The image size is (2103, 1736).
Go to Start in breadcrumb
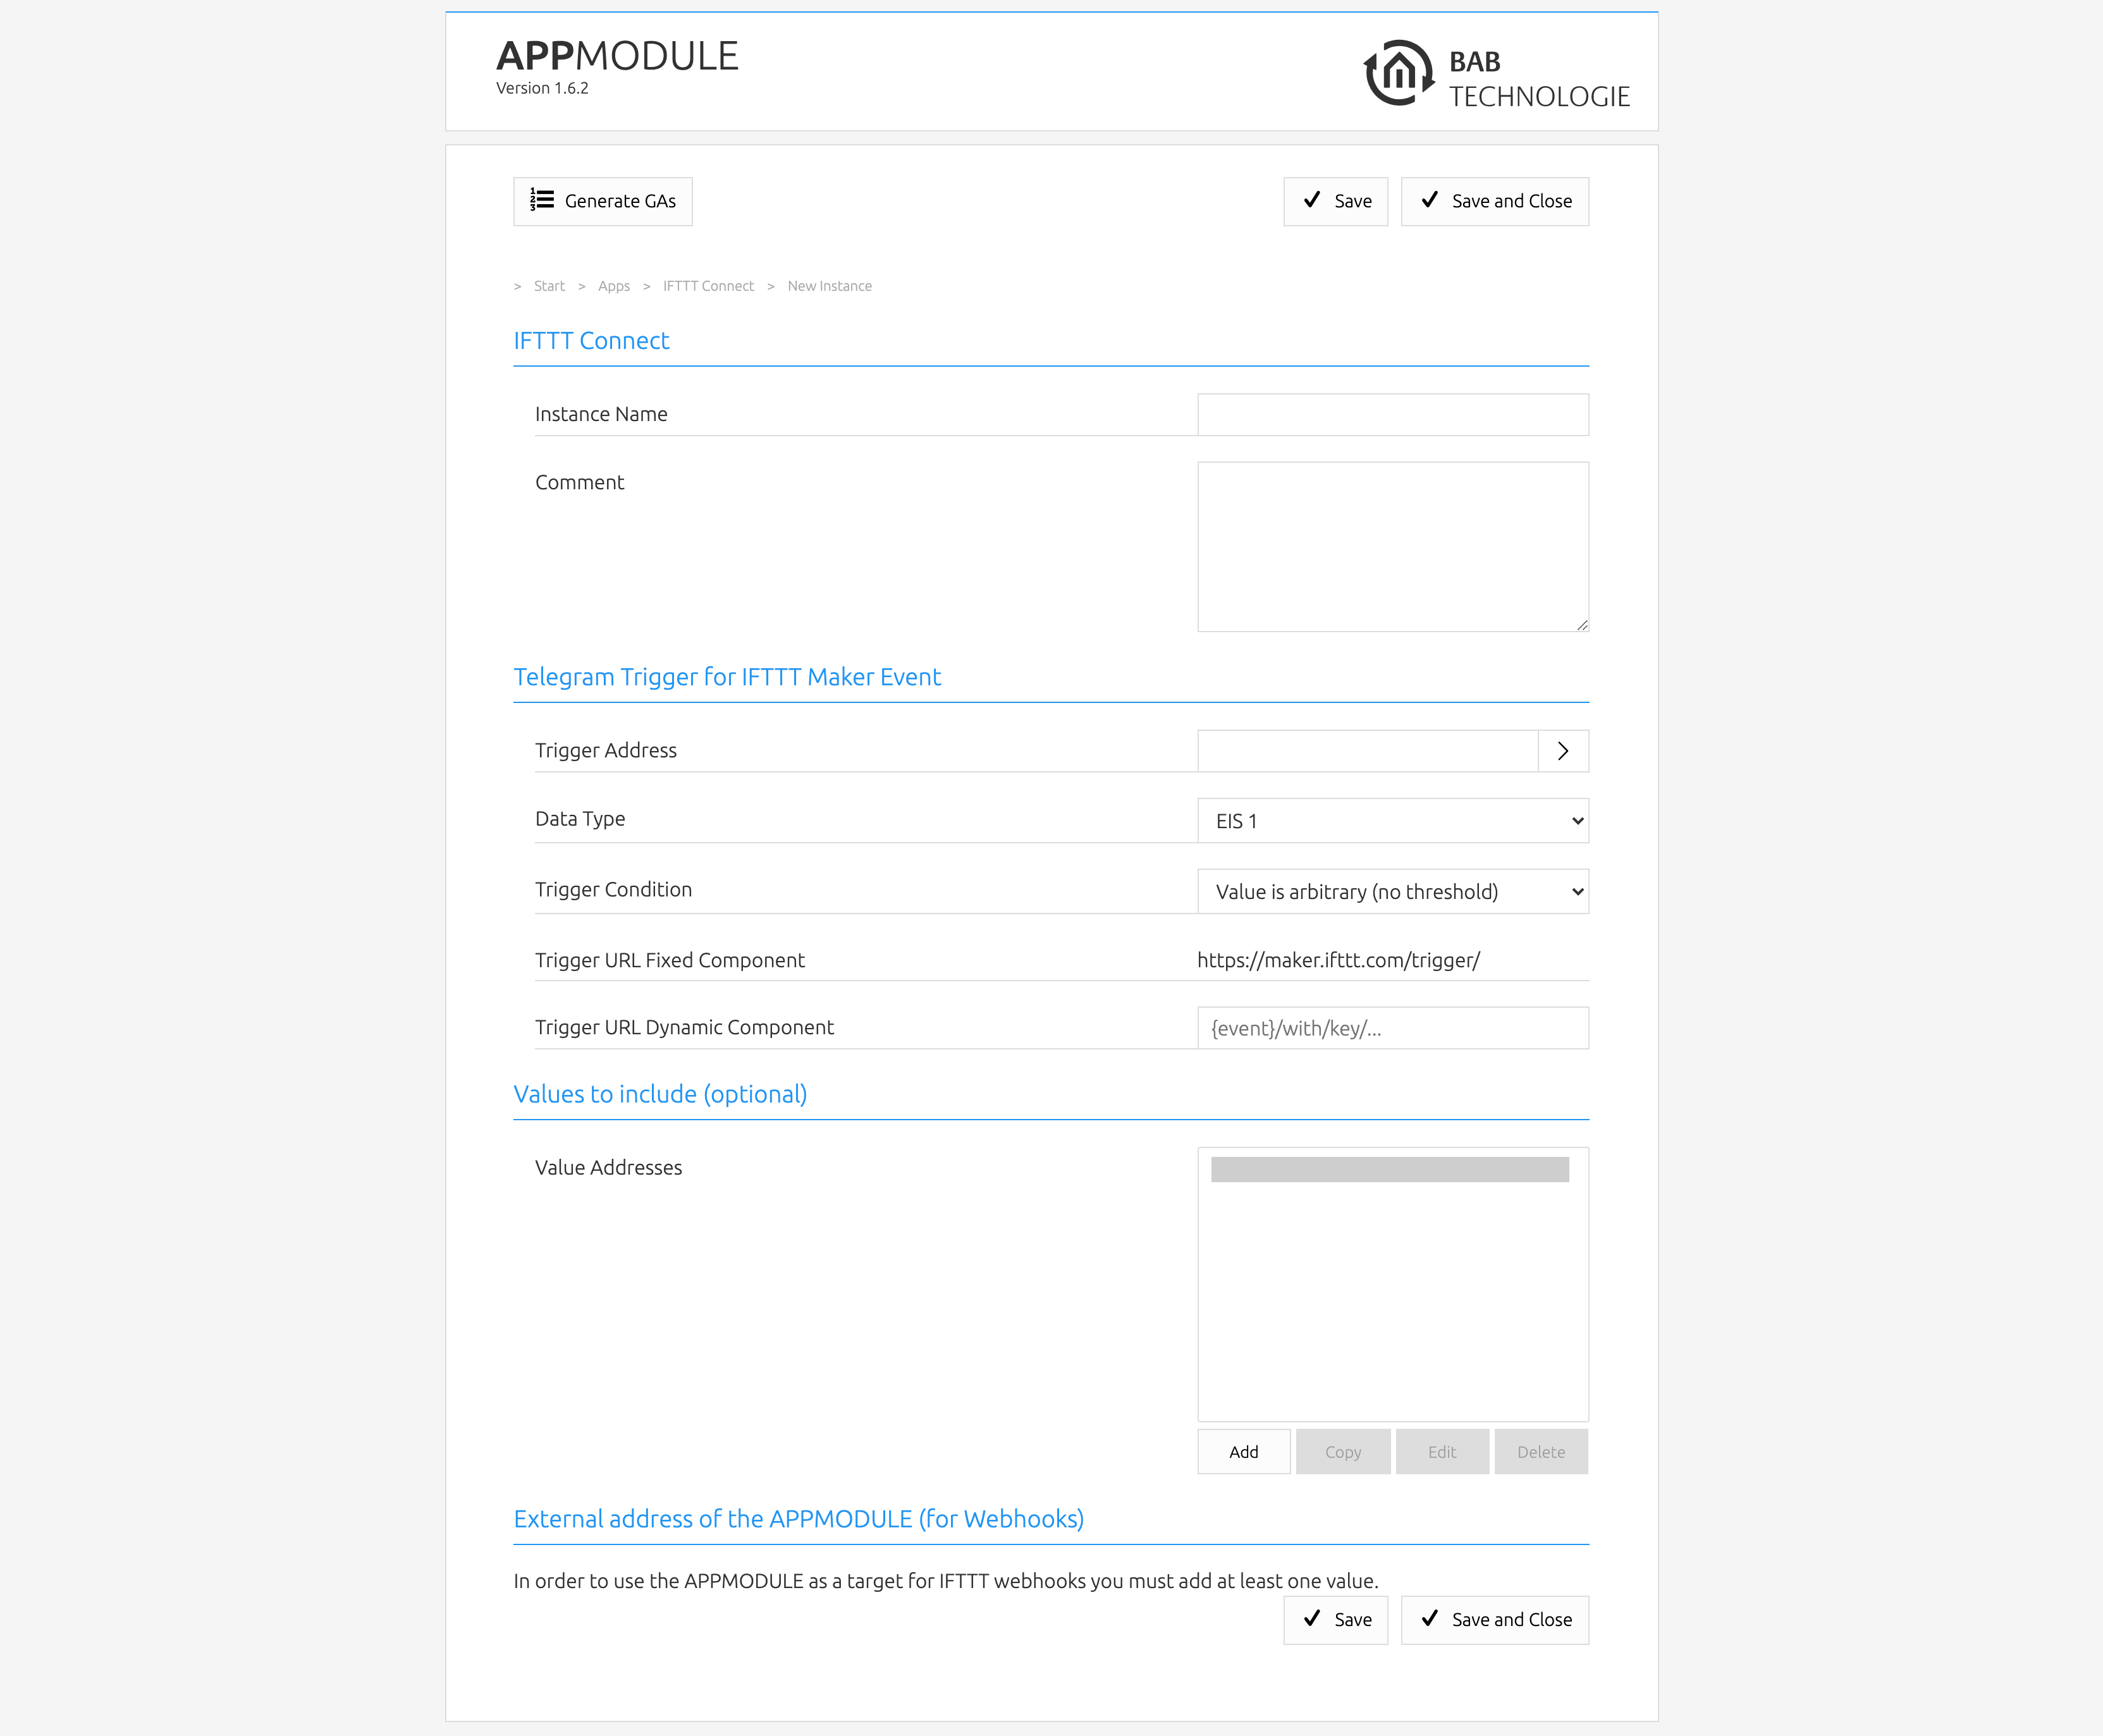[x=549, y=286]
